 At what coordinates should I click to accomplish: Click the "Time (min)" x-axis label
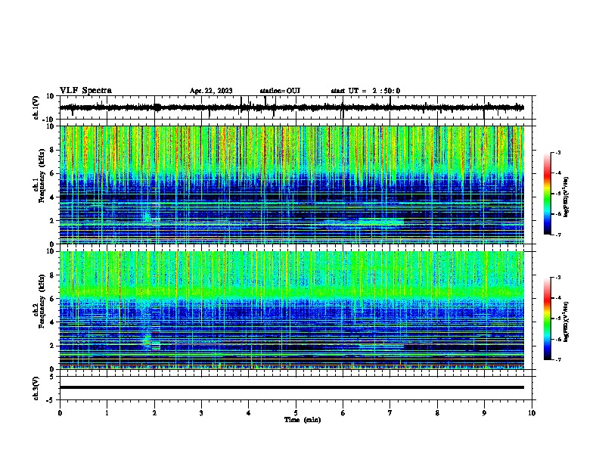click(x=303, y=420)
